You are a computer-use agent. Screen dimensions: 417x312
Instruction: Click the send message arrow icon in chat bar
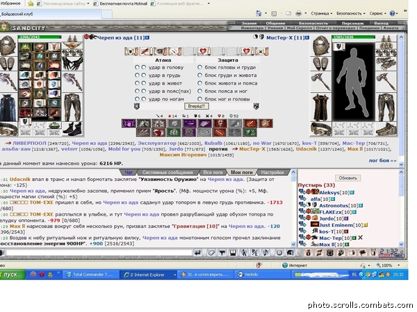coord(197,252)
